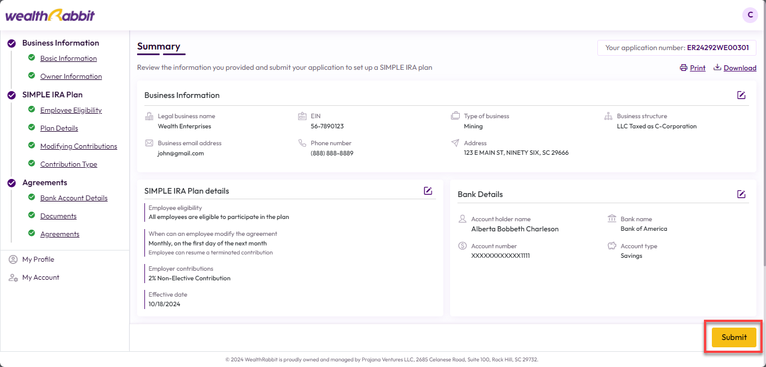Open the Documents step
Image resolution: width=766 pixels, height=367 pixels.
pos(58,216)
